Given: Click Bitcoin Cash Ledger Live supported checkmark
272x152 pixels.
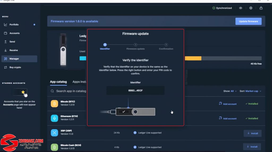Looking at the screenshot, I should pos(135,147).
